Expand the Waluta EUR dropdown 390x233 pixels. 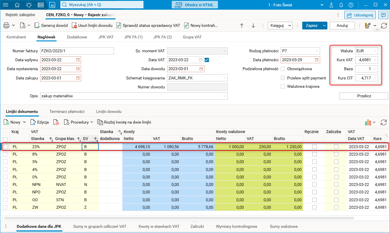pyautogui.click(x=375, y=51)
